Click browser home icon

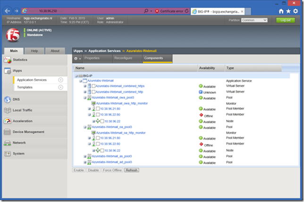[281, 10]
